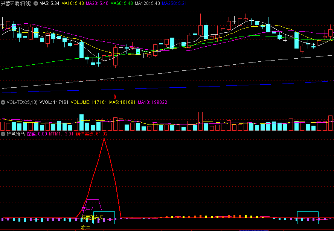Open the dropdown icon before 绯色骑马
The image size is (334, 231).
pos(3,134)
